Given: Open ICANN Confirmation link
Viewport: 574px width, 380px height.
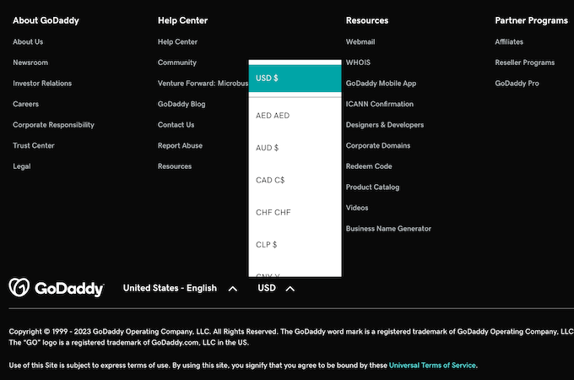Looking at the screenshot, I should [380, 104].
